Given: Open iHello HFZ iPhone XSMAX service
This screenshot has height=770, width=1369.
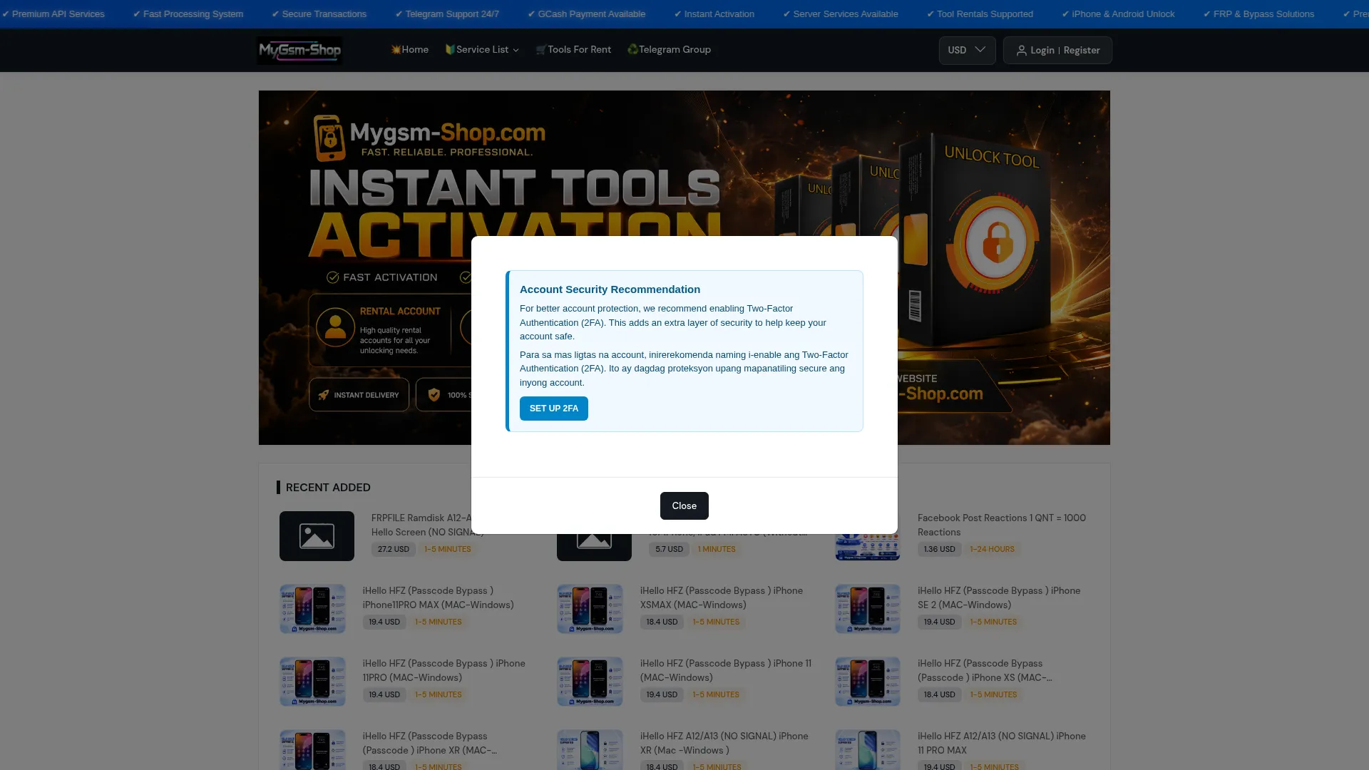Looking at the screenshot, I should [721, 597].
